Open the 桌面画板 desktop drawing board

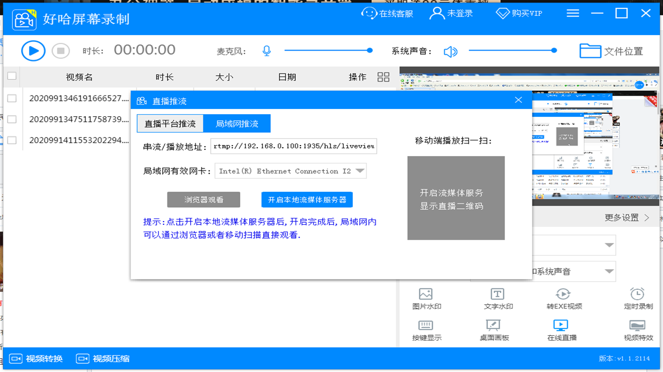494,331
